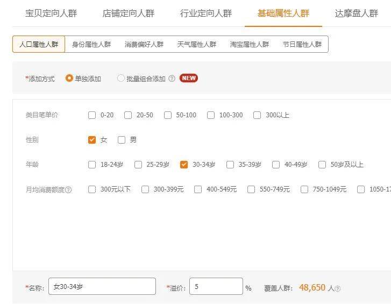Screen dimensions: 391x304
Task: Enable the 18-24岁 age checkbox
Action: pyautogui.click(x=92, y=165)
